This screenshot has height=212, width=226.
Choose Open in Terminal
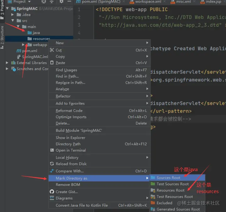tap(99, 150)
